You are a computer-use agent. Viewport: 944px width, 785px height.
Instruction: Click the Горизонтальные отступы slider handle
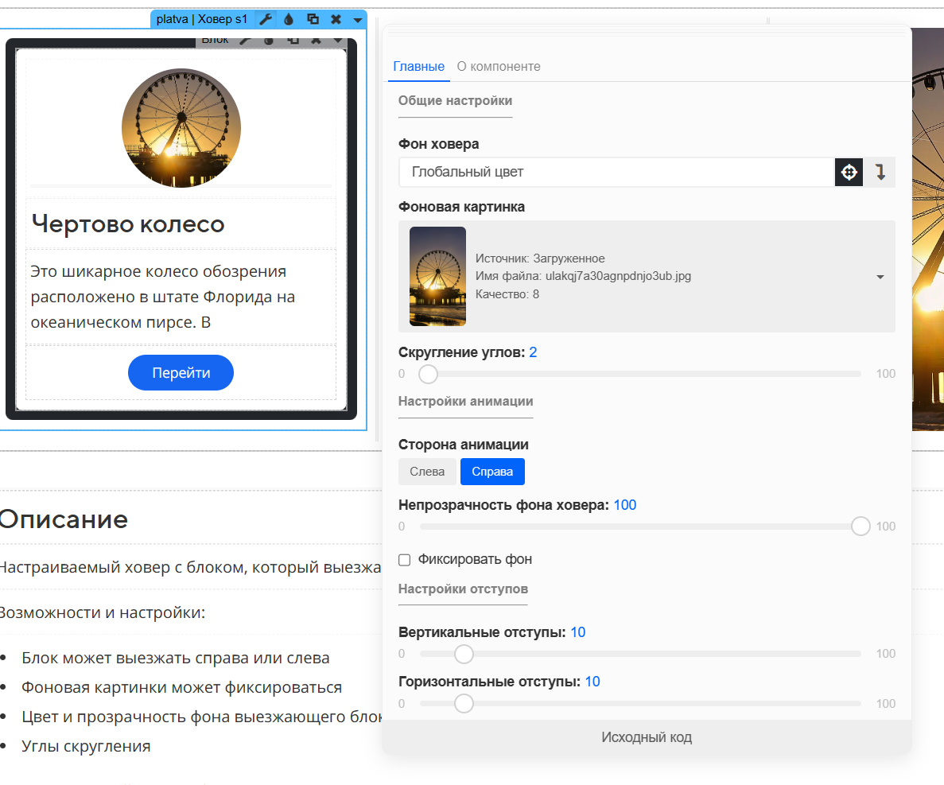click(x=464, y=703)
